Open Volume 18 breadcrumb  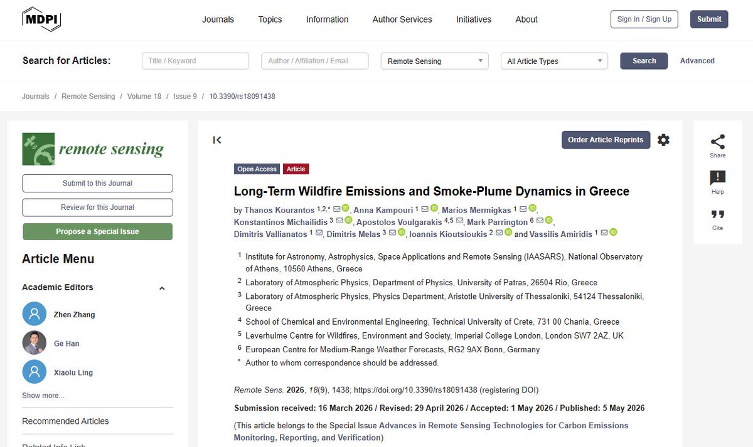144,97
